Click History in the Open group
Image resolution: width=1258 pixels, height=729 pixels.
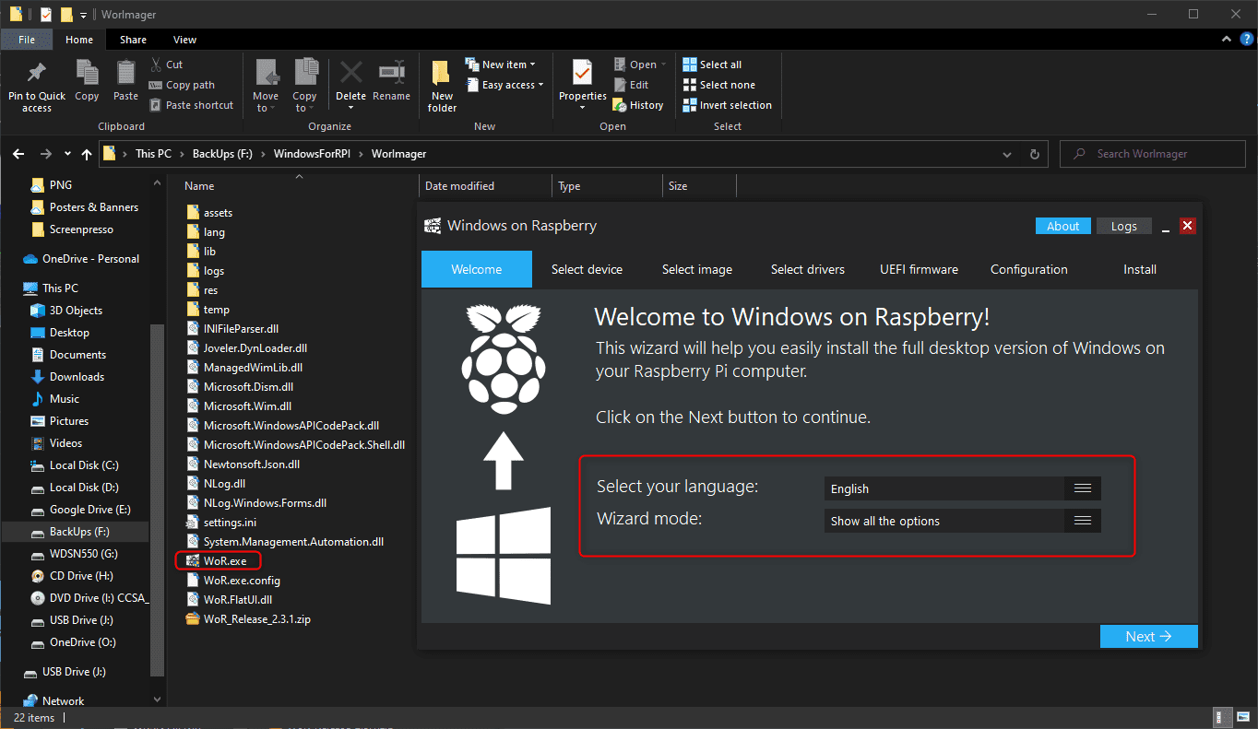[x=638, y=105]
